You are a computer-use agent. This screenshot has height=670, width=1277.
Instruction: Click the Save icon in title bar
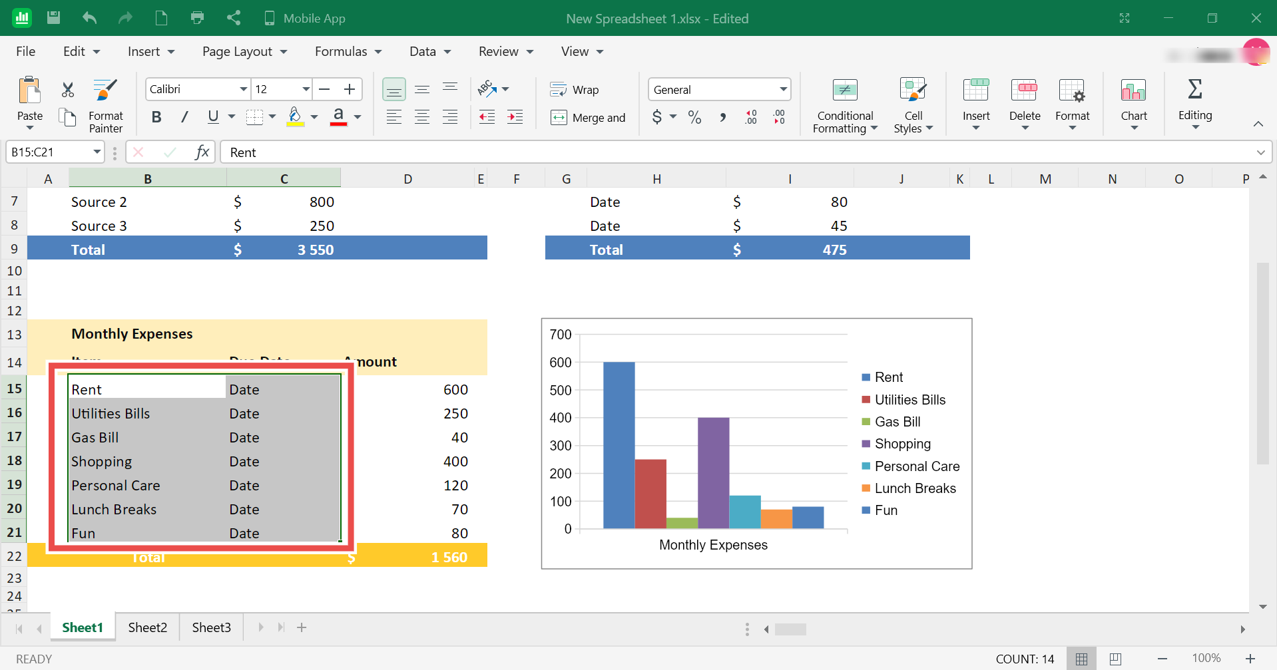[x=54, y=18]
